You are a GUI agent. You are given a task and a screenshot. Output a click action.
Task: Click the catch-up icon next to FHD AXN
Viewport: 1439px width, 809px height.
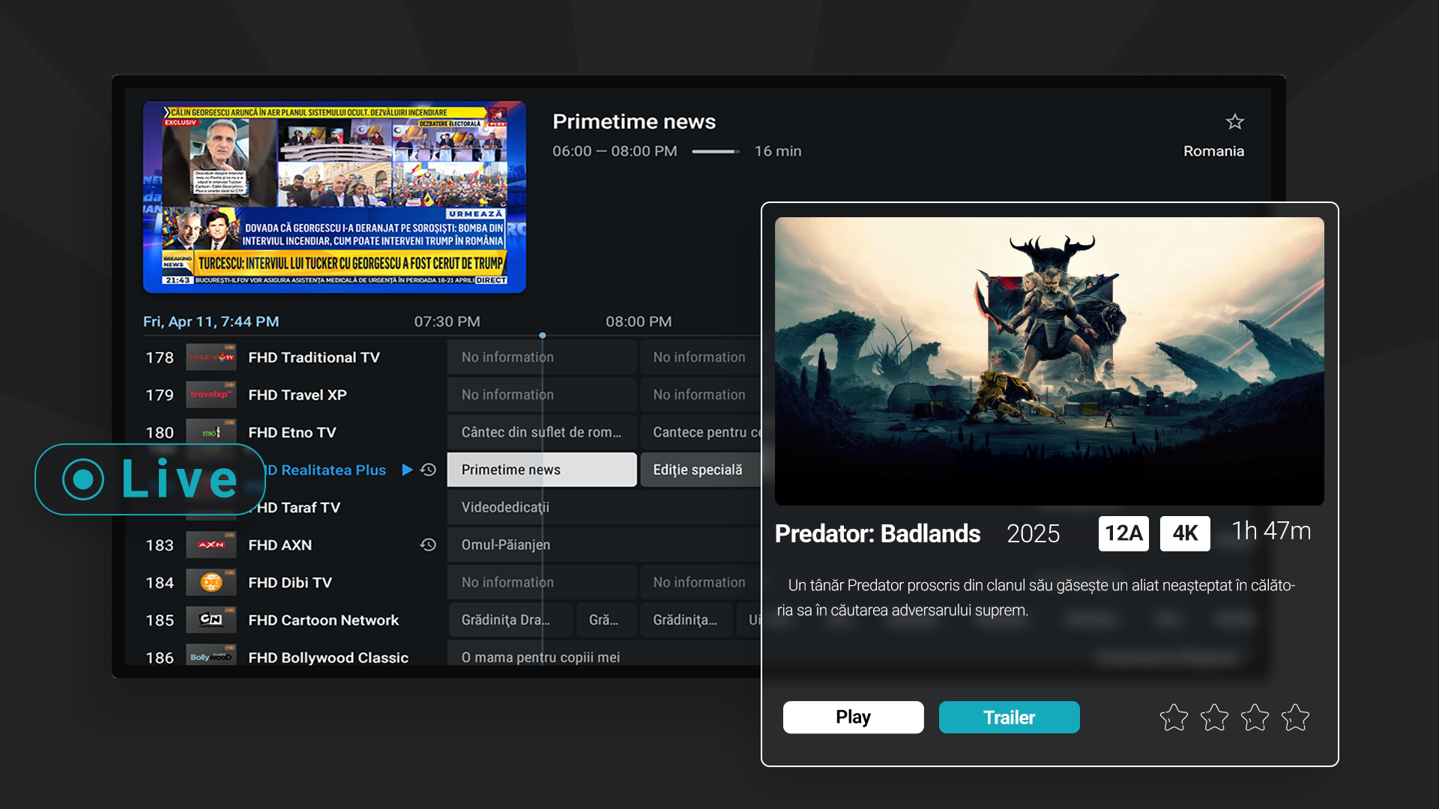(427, 545)
